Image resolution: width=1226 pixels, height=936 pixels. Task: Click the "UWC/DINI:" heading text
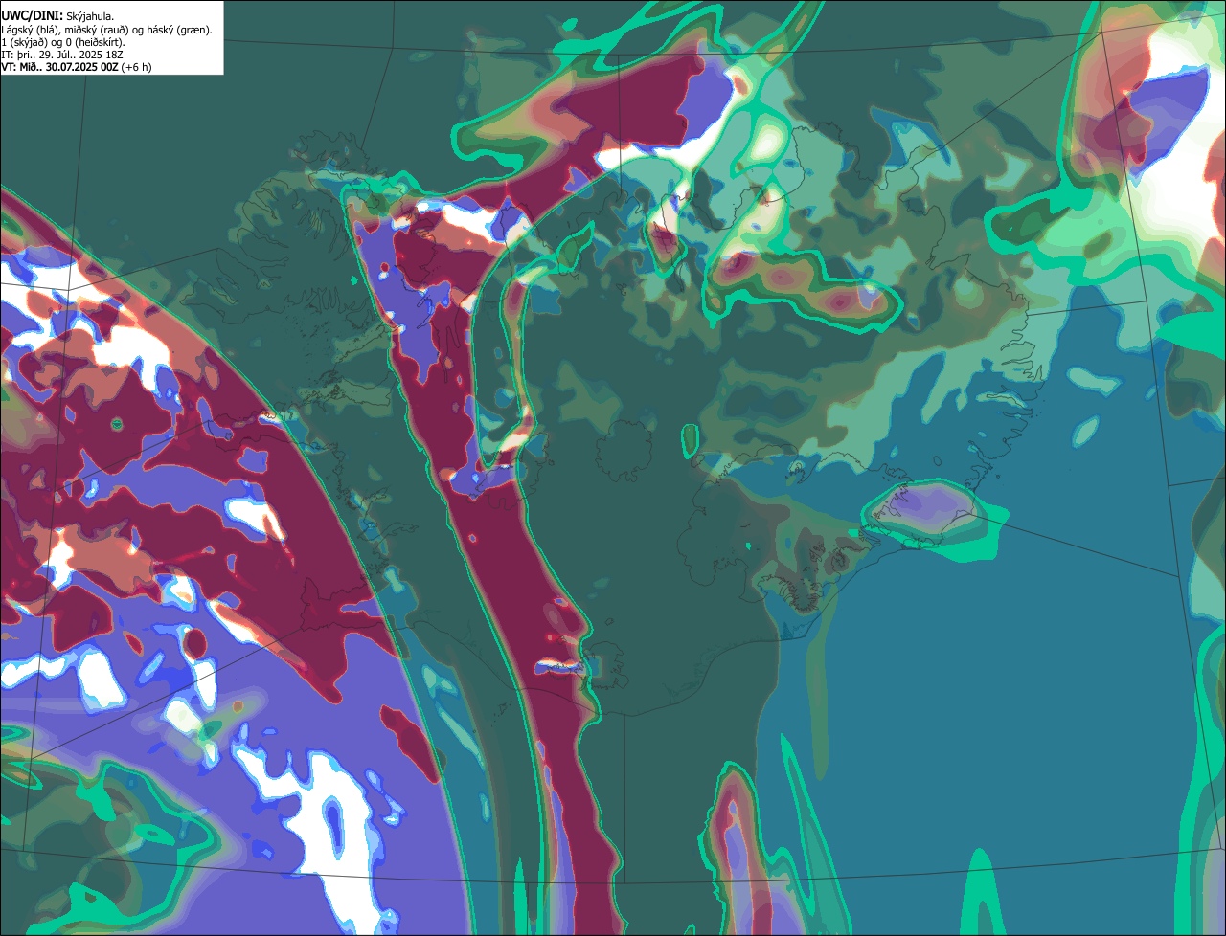33,16
